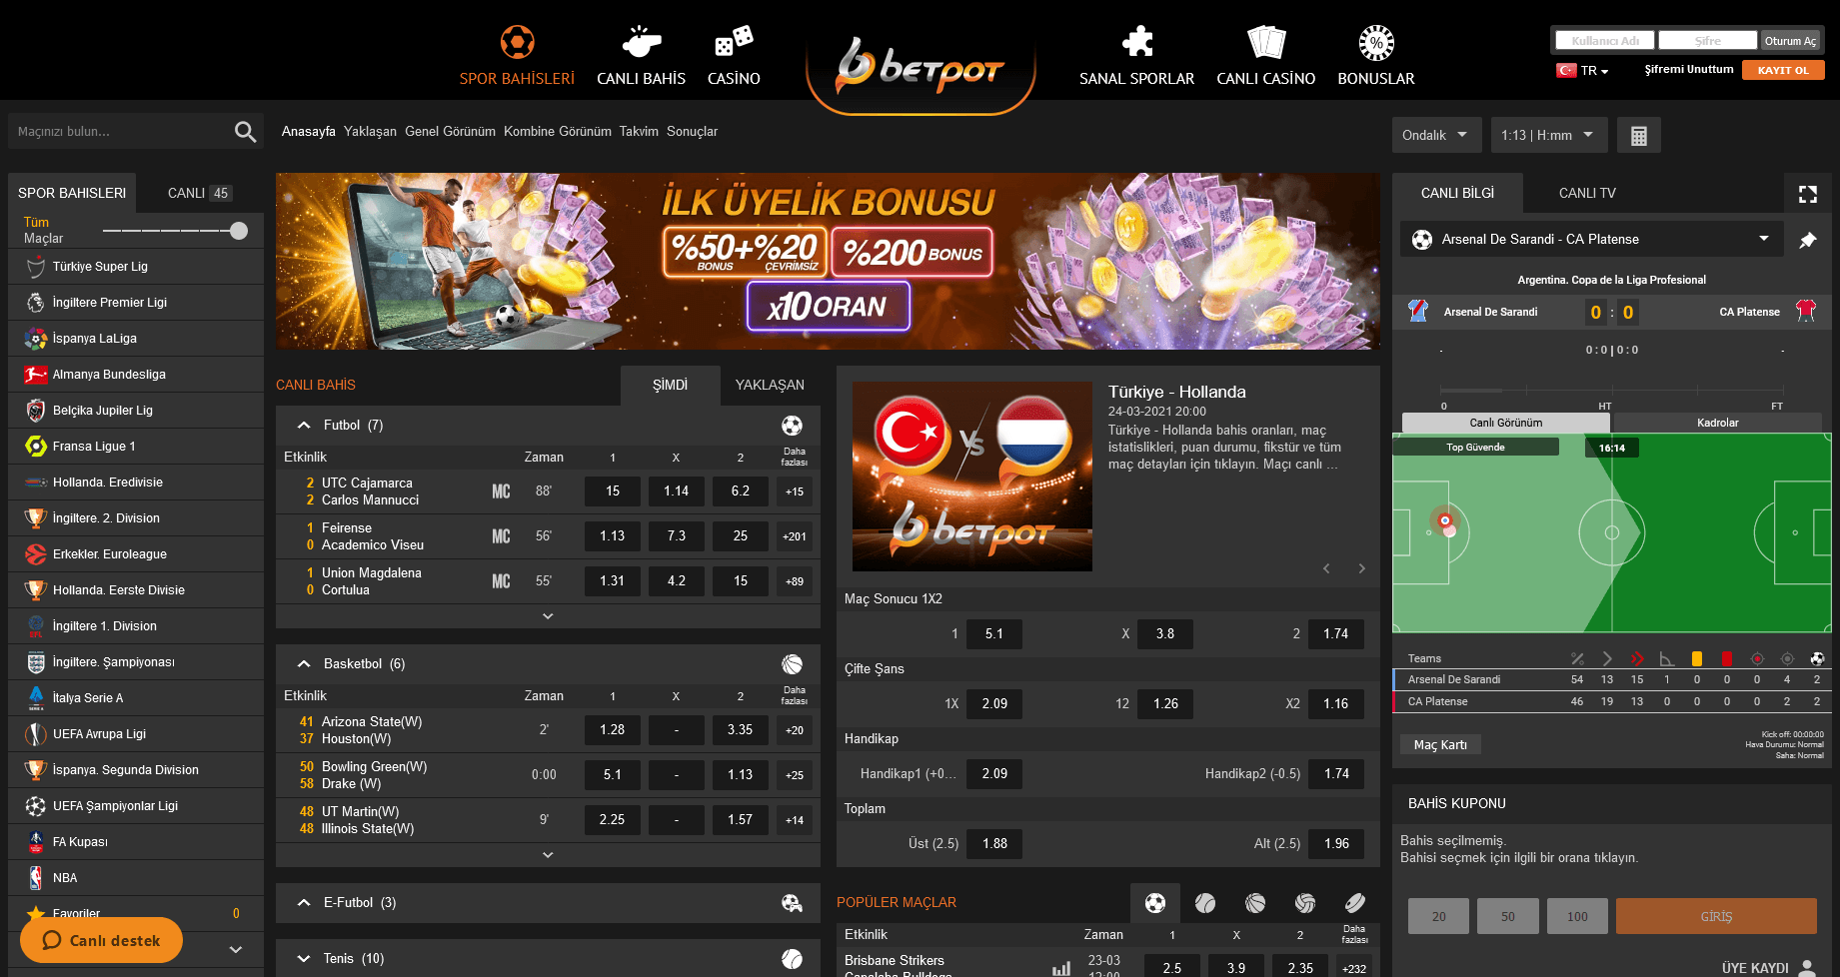
Task: Collapse the Basketbol live section
Action: [304, 664]
